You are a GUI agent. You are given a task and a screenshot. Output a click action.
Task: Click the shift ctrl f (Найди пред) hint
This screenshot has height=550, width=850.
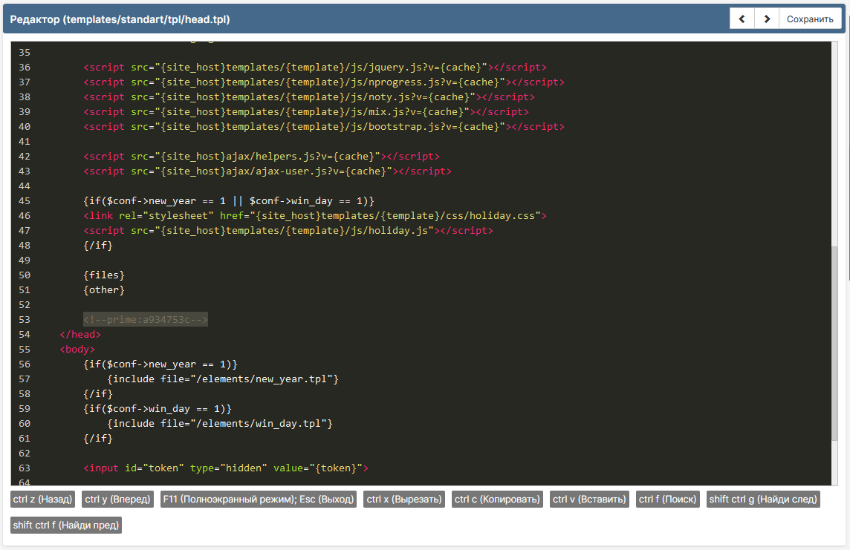point(66,525)
